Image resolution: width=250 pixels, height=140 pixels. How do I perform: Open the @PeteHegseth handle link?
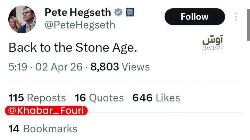[80, 25]
